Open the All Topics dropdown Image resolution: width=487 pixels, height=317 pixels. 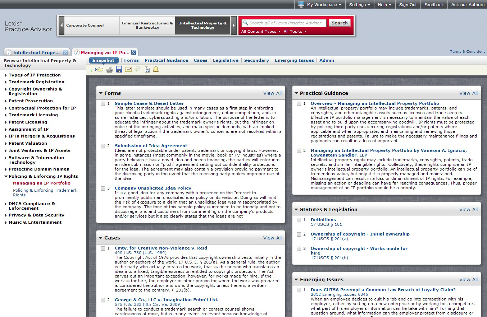(295, 32)
